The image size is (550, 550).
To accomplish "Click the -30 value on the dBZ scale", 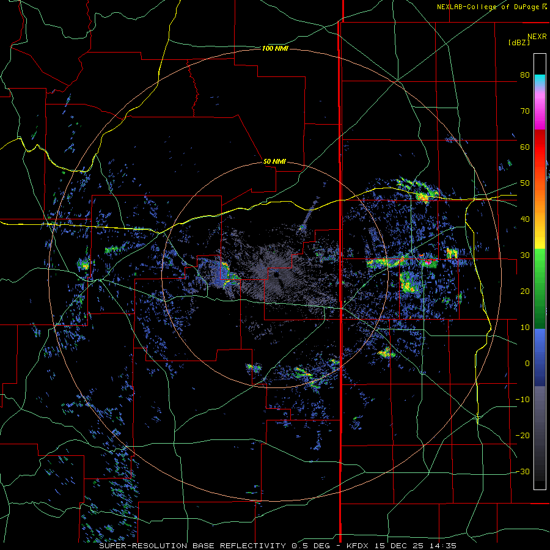I will 522,471.
